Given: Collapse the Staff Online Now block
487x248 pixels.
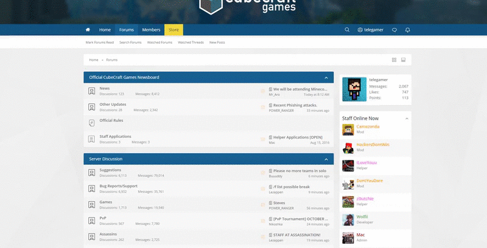Looking at the screenshot, I should click(407, 119).
